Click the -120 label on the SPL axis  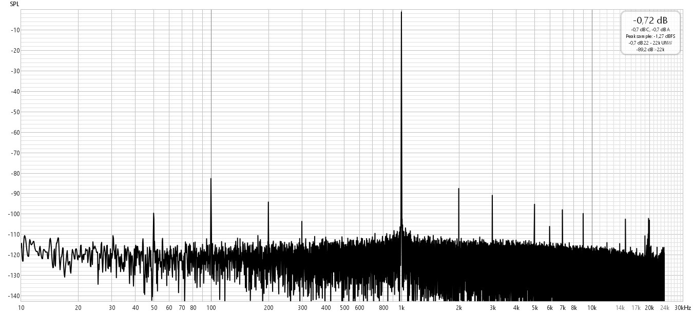pyautogui.click(x=14, y=255)
